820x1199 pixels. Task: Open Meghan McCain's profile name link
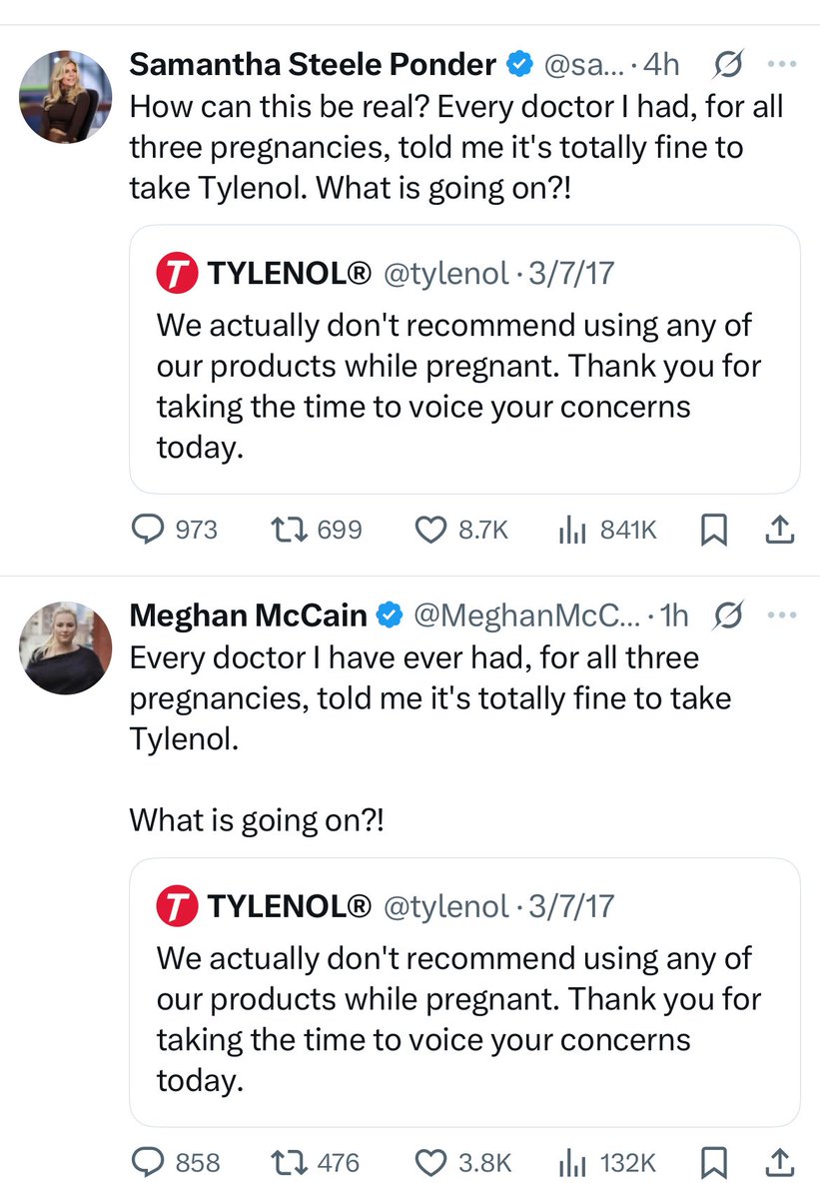(x=248, y=616)
